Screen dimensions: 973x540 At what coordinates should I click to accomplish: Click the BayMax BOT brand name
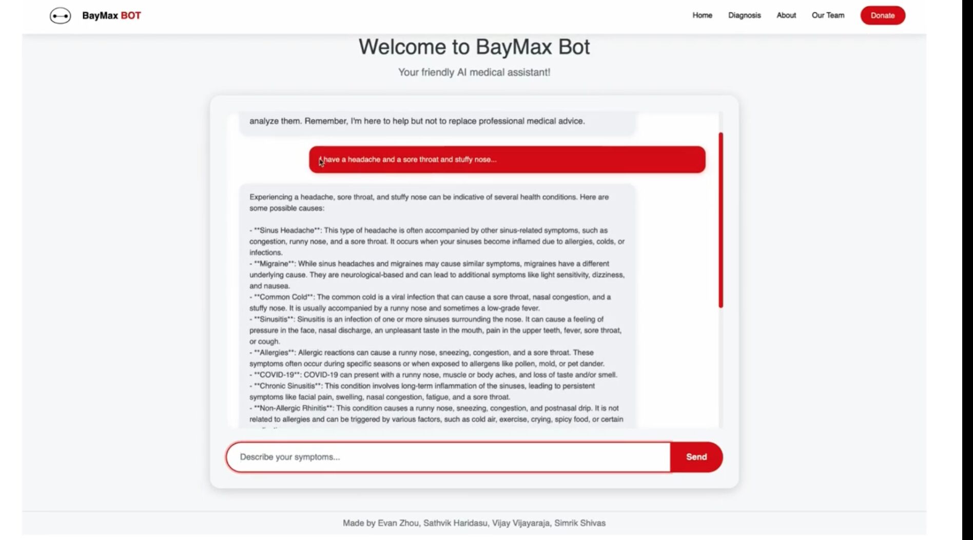(111, 16)
